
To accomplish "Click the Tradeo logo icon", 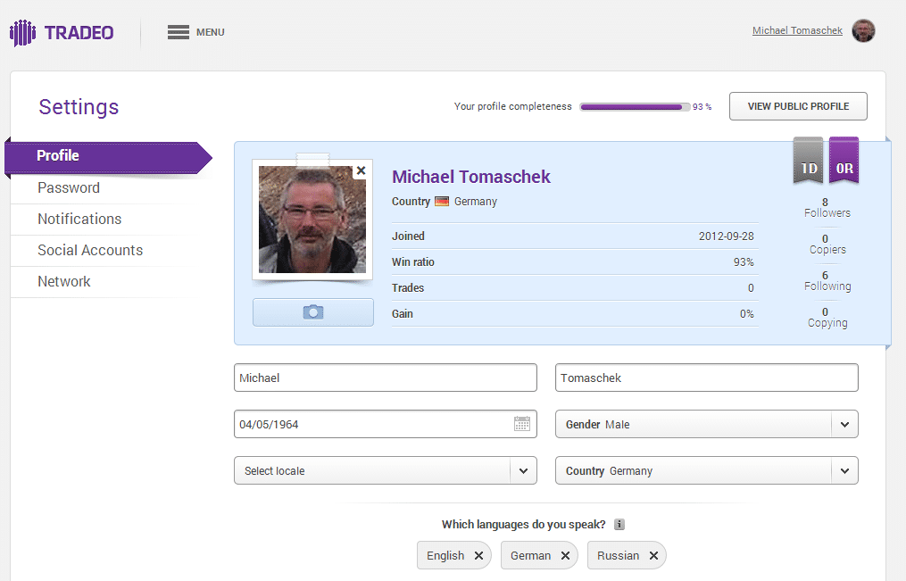I will 23,33.
